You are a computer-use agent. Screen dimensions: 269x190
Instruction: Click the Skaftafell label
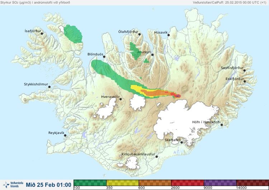[173, 140]
